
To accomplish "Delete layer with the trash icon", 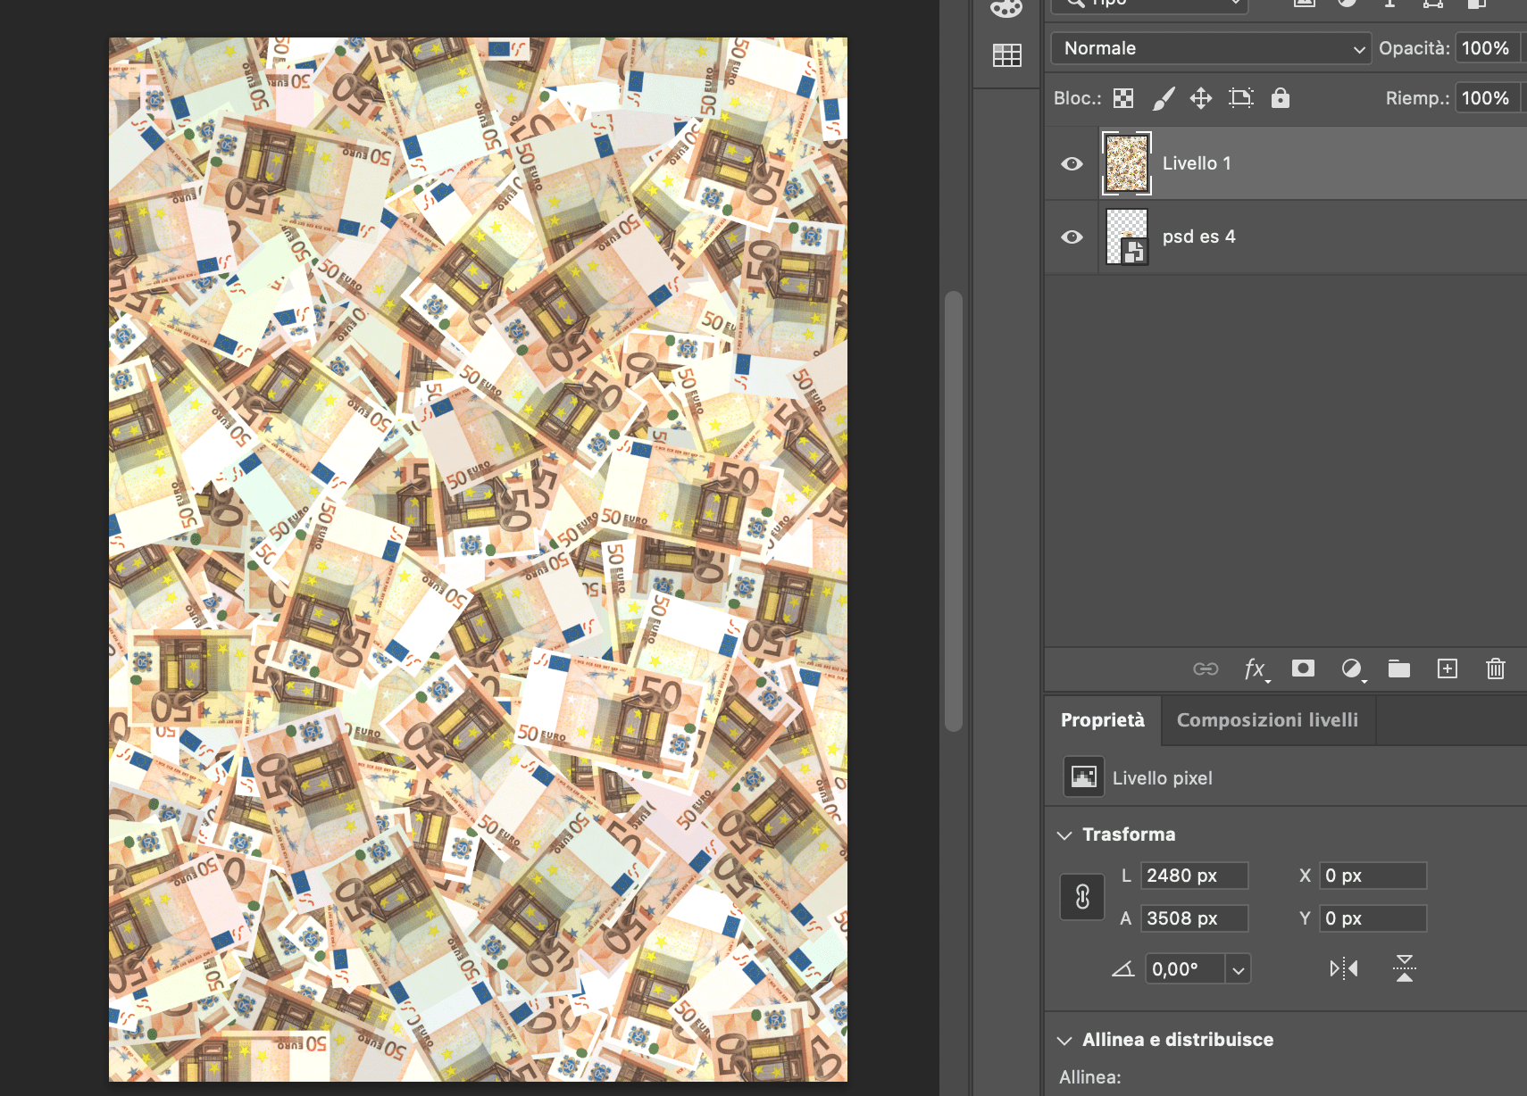I will [x=1496, y=668].
